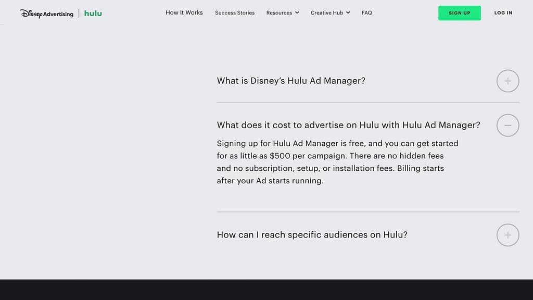Image resolution: width=533 pixels, height=300 pixels.
Task: Expand "How can I reach specific audiences" plus icon
Action: (x=508, y=235)
